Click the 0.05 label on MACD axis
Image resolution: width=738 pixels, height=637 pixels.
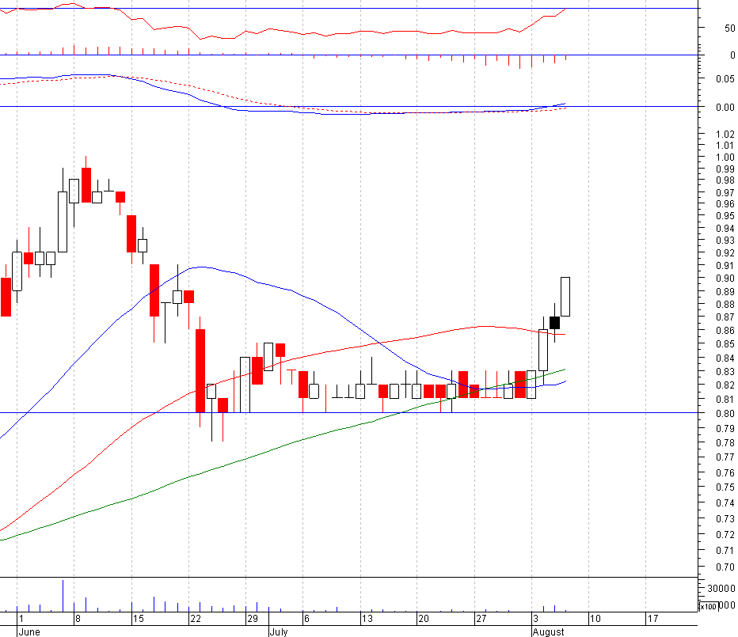[725, 78]
